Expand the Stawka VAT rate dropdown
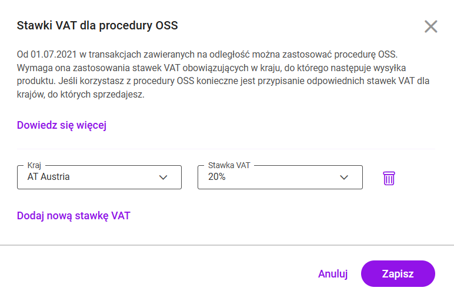 click(279, 178)
